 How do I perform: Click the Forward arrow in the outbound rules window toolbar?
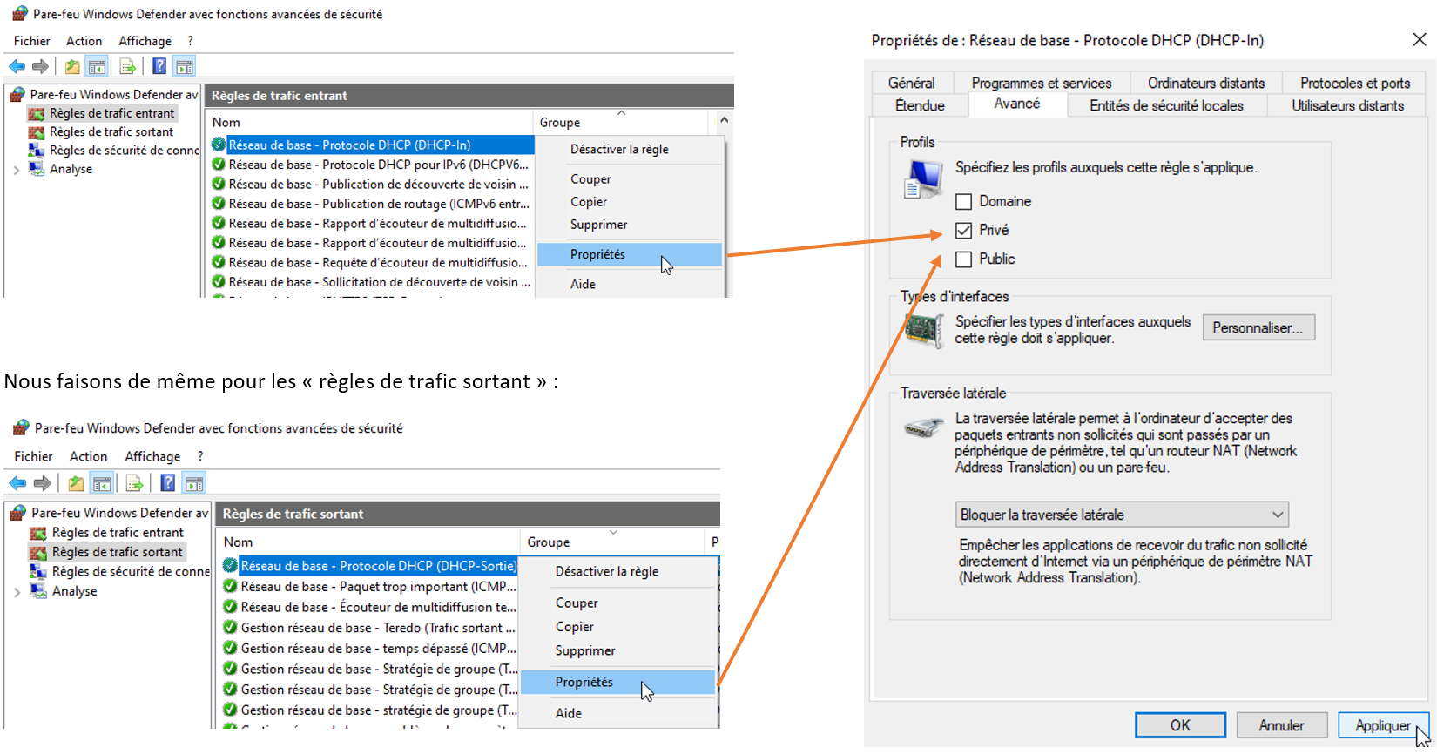click(x=42, y=483)
